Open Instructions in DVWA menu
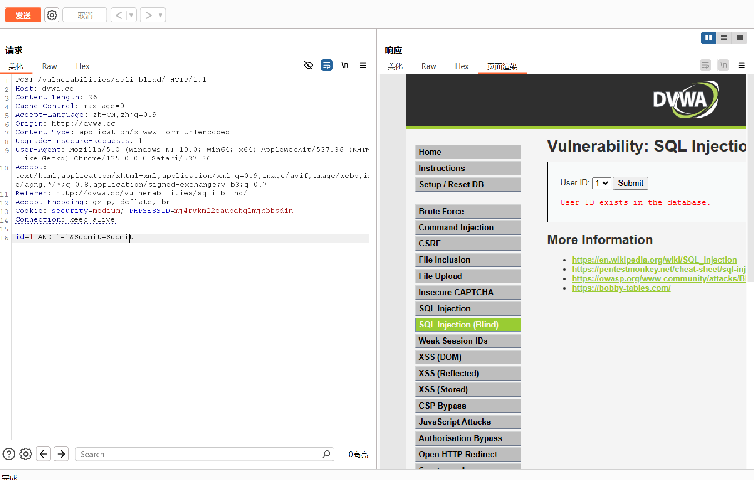Screen dimensions: 754x480 (x=468, y=168)
